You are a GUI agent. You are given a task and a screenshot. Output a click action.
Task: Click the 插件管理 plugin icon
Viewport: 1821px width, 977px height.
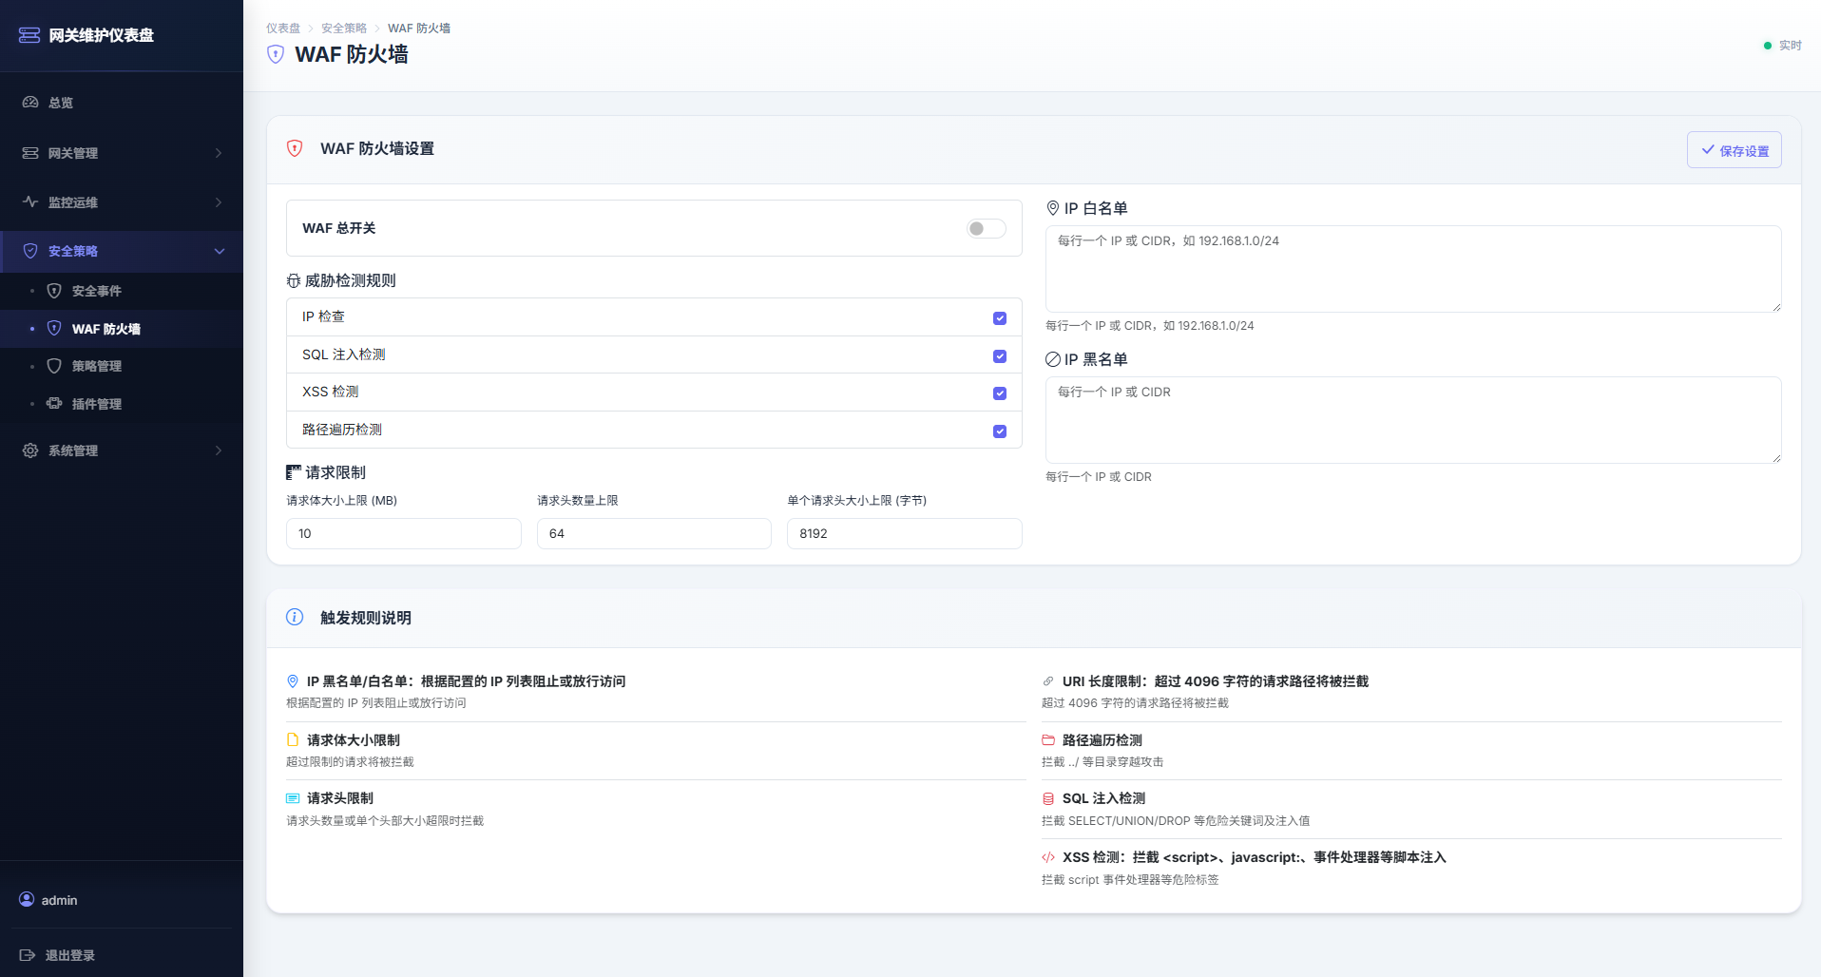tap(54, 403)
